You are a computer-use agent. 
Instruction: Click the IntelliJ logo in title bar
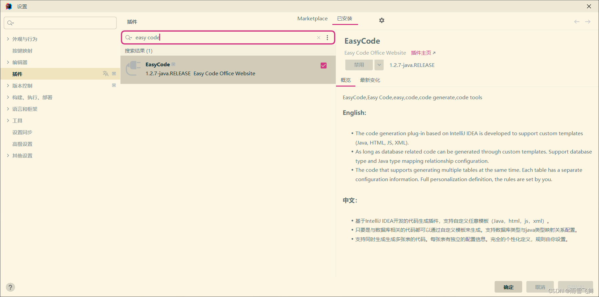click(9, 6)
